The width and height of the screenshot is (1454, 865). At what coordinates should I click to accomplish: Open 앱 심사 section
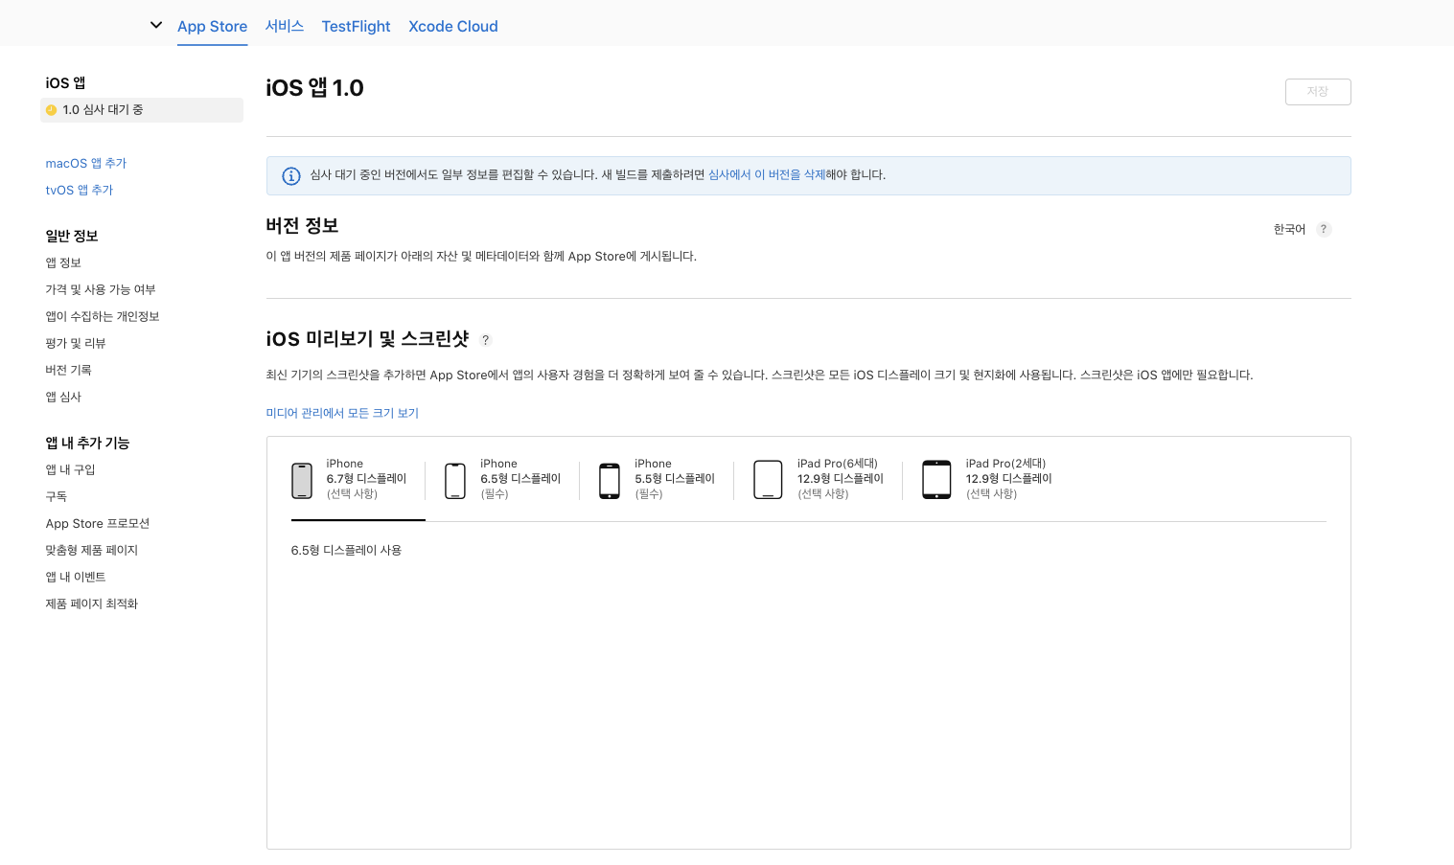point(63,398)
